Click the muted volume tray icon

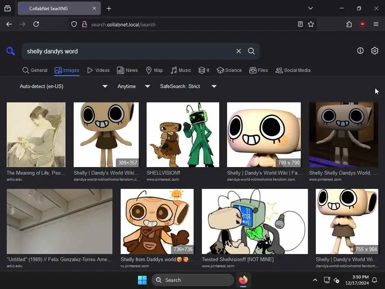click(x=336, y=280)
